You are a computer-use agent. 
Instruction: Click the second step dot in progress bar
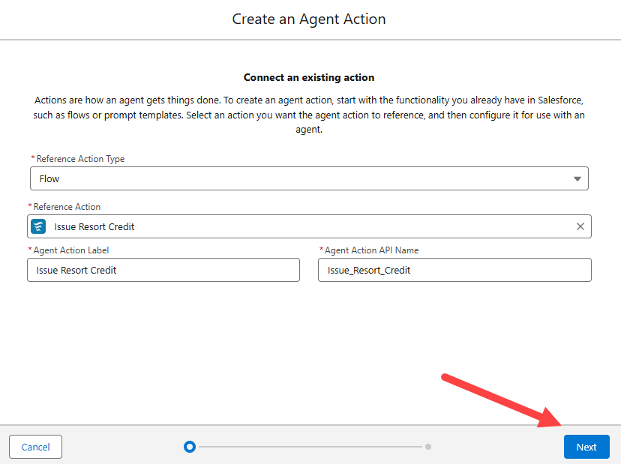pyautogui.click(x=427, y=447)
